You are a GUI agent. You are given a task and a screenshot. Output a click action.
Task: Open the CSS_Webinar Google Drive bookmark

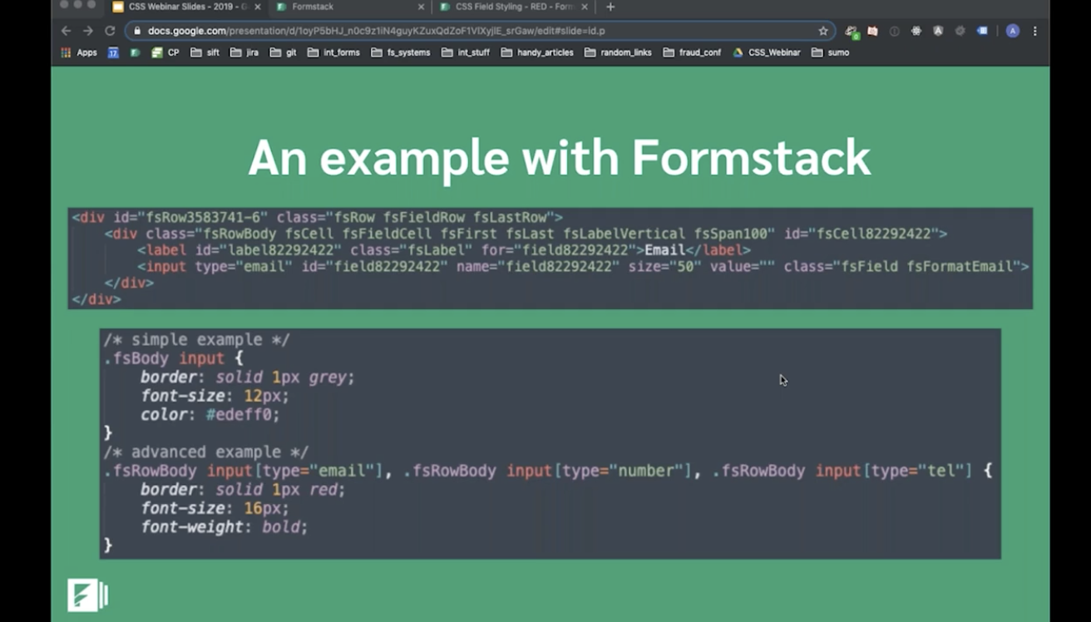767,52
